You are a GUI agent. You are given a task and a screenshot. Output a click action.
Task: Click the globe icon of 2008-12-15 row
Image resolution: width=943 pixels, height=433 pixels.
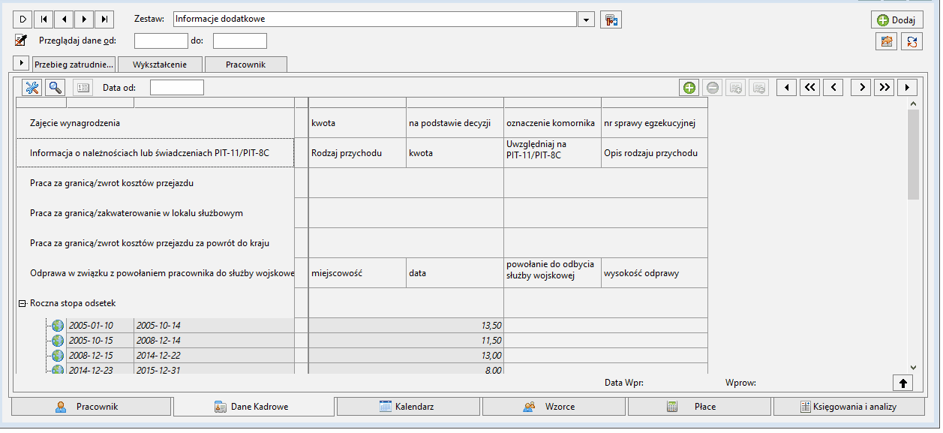(58, 356)
